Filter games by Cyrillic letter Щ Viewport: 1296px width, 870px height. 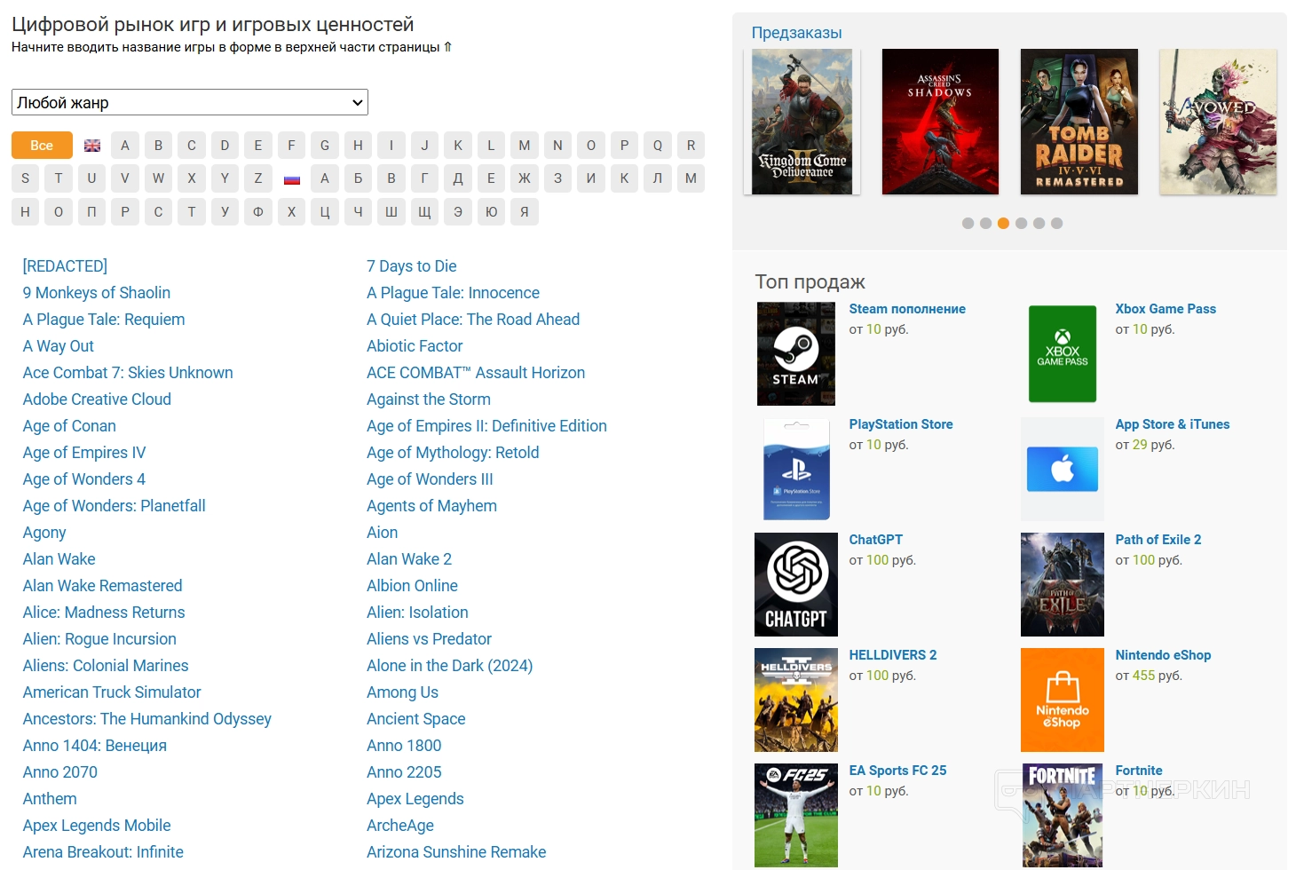click(424, 212)
